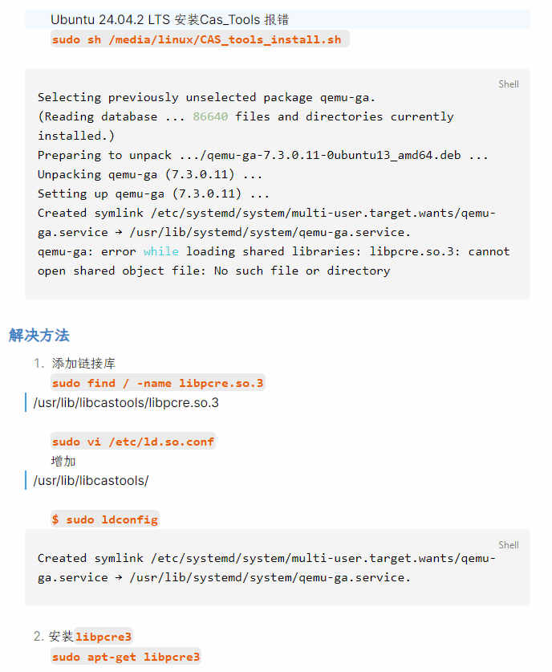Viewport: 552px width, 672px height.
Task: Click the highlighted number 86640 in the log
Action: pyautogui.click(x=210, y=116)
